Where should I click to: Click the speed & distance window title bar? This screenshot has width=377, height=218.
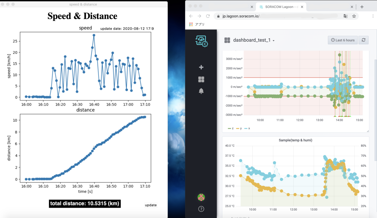point(84,4)
